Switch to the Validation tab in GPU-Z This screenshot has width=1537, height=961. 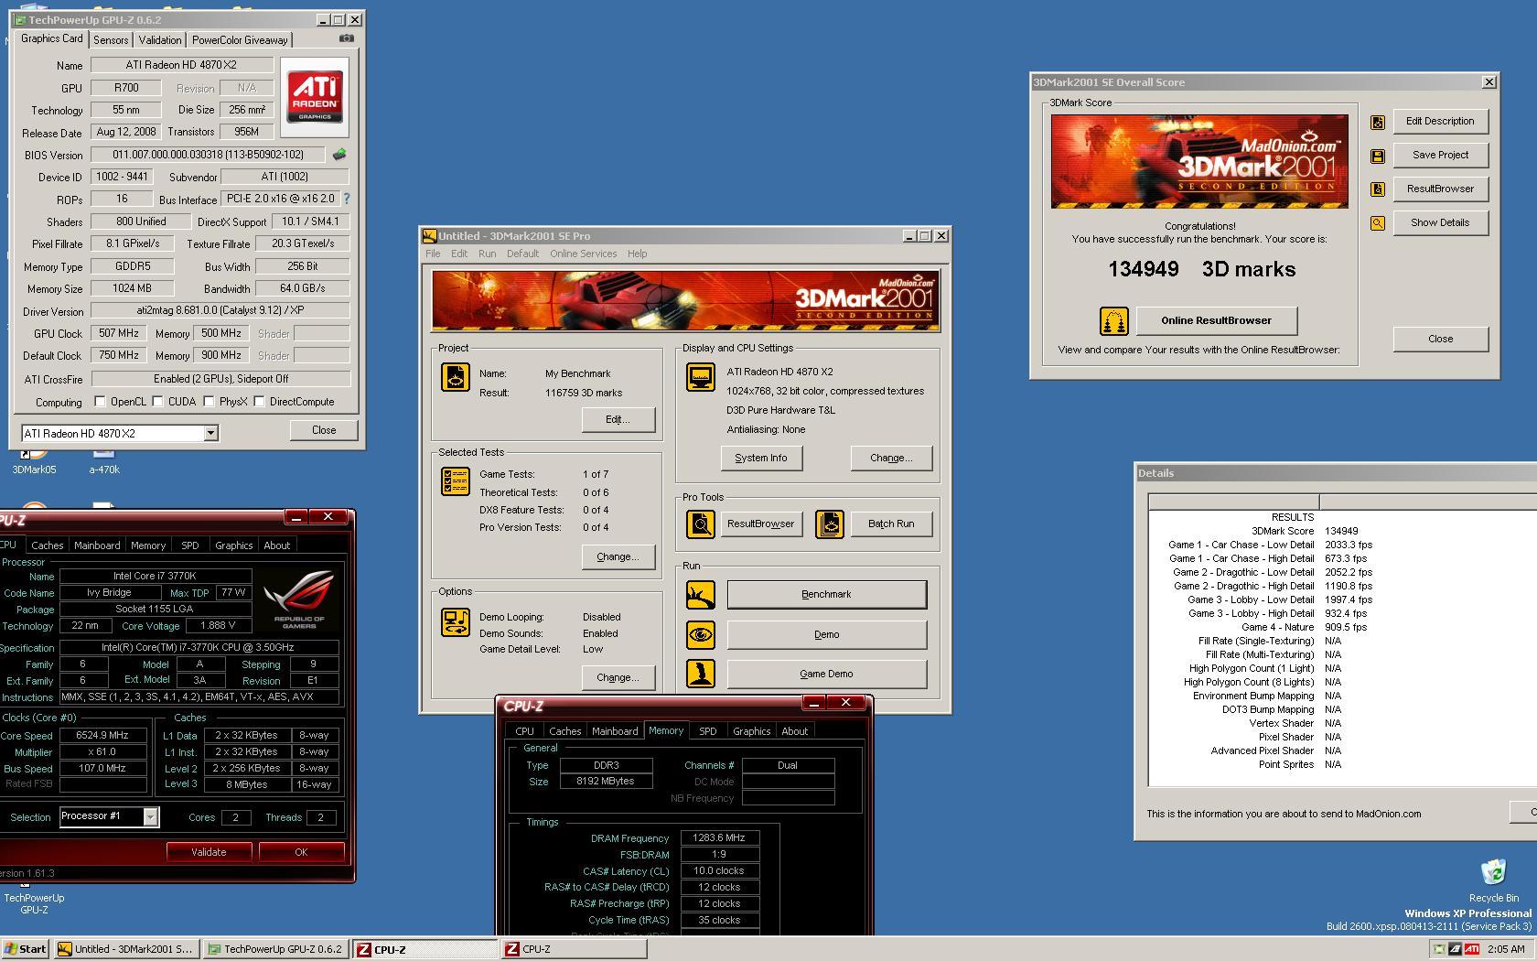160,40
